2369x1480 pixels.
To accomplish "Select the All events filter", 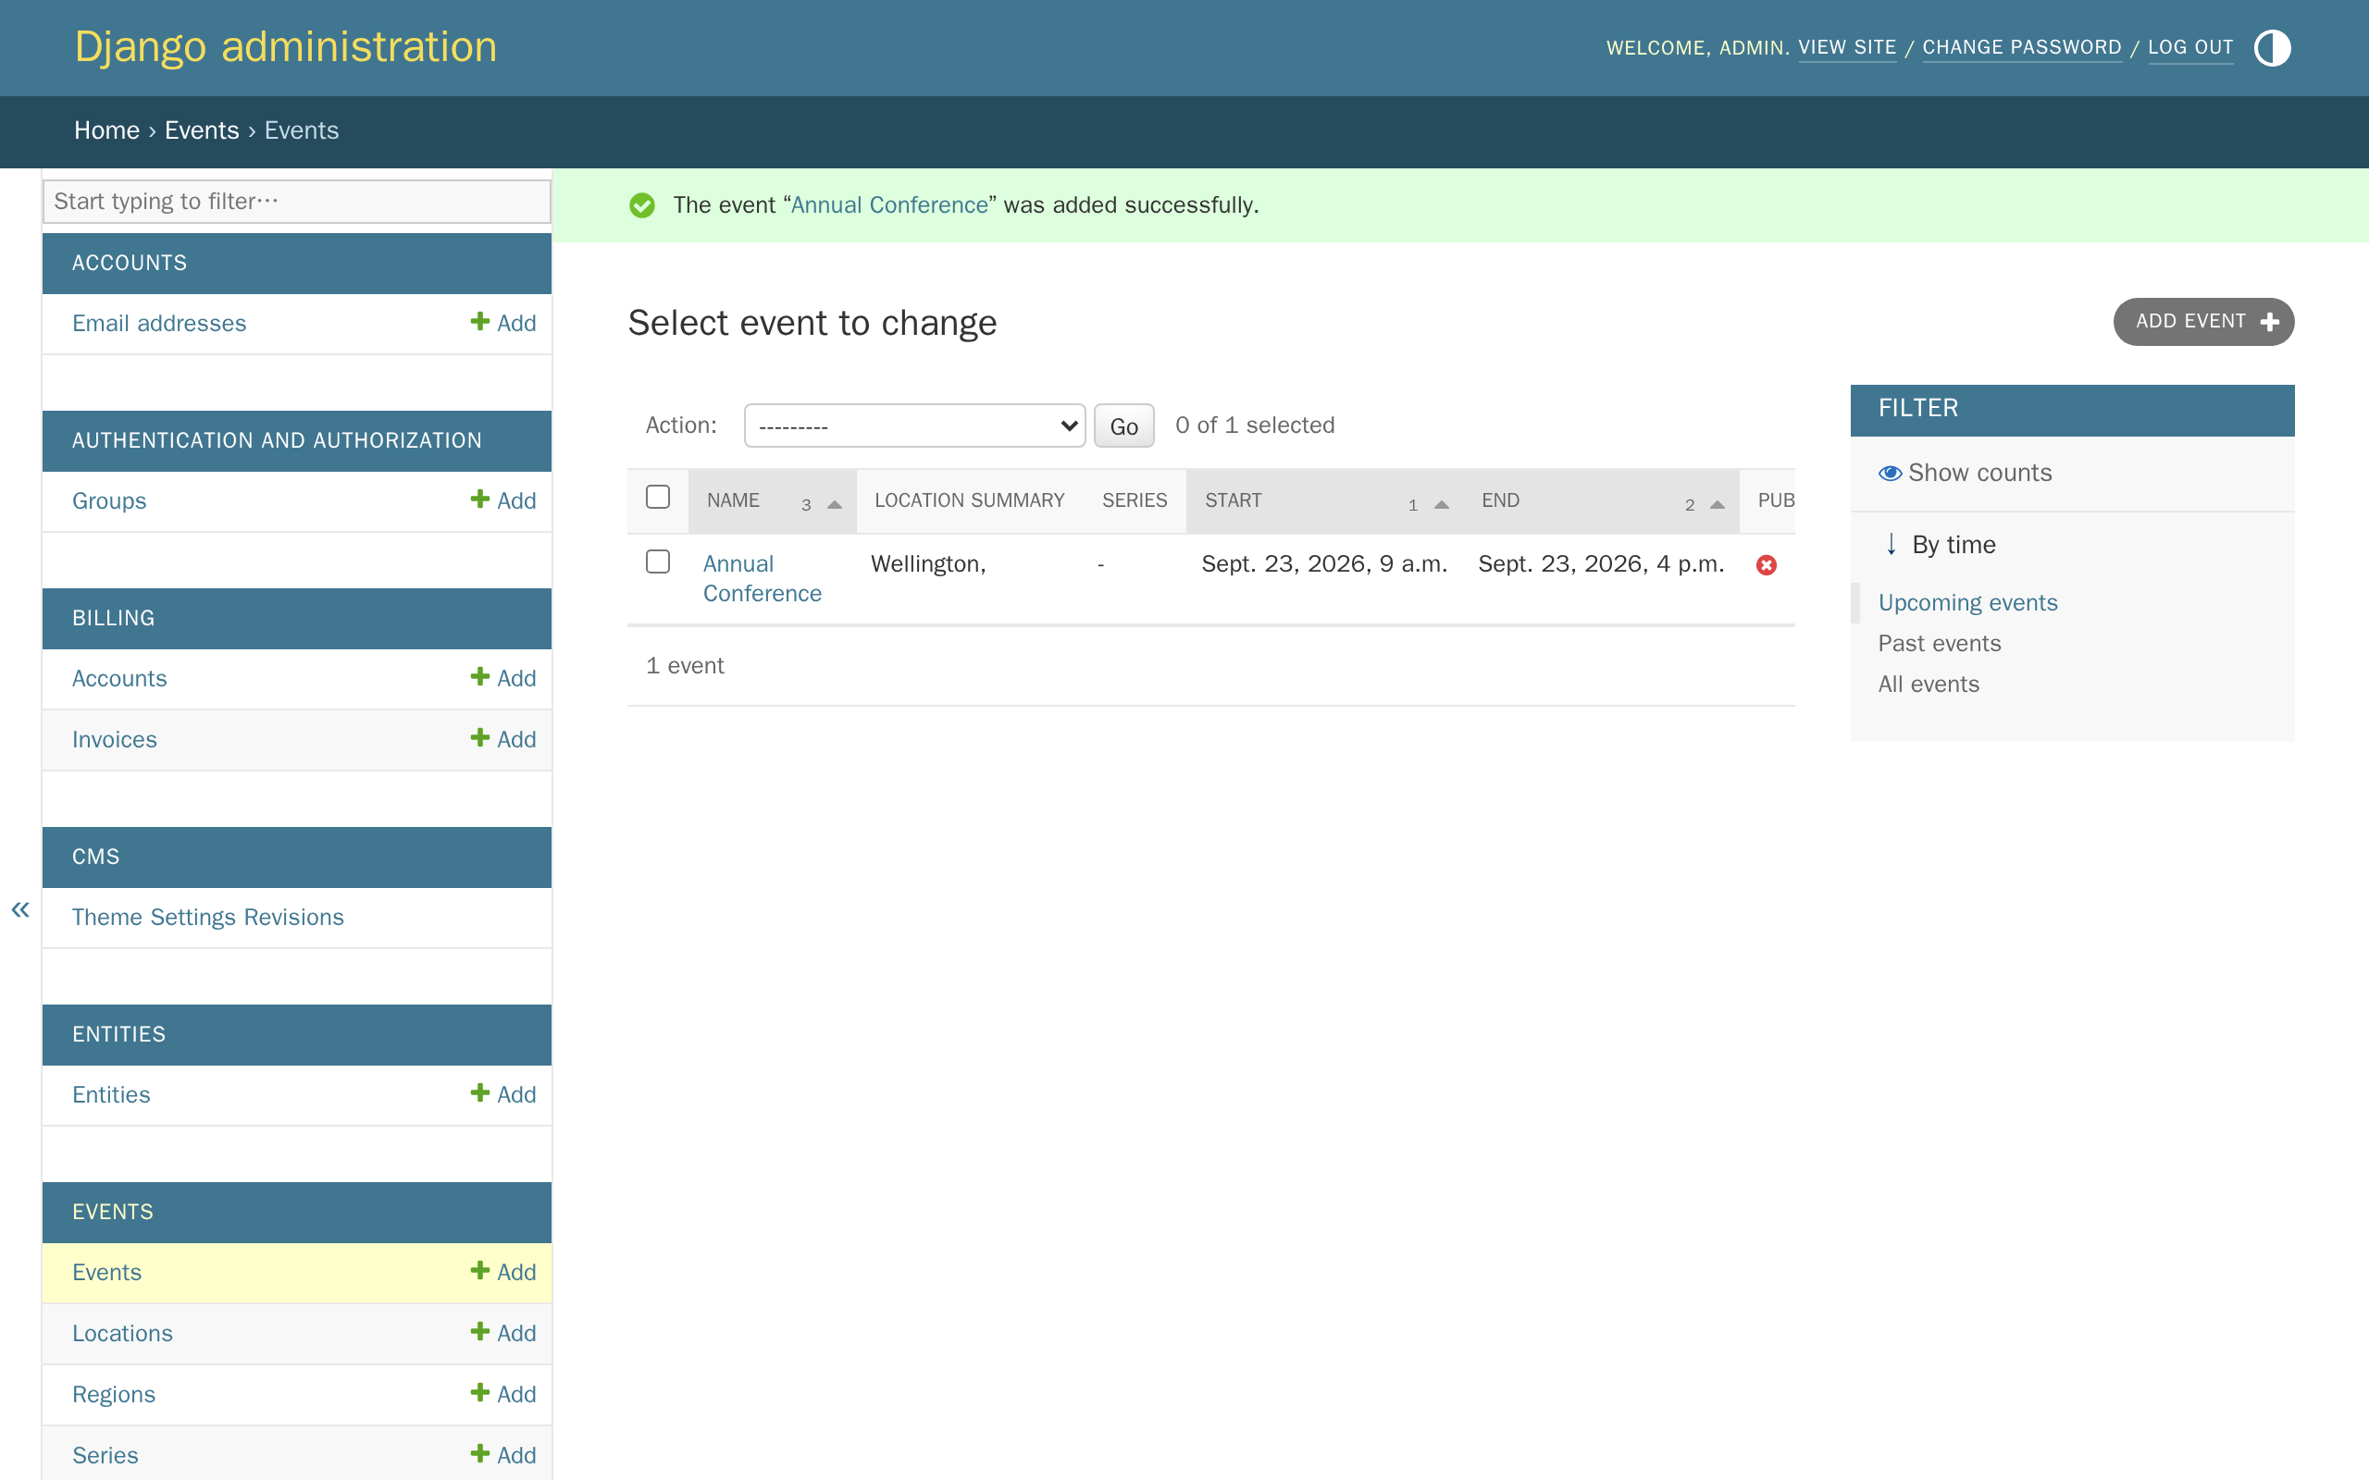I will pyautogui.click(x=1929, y=684).
